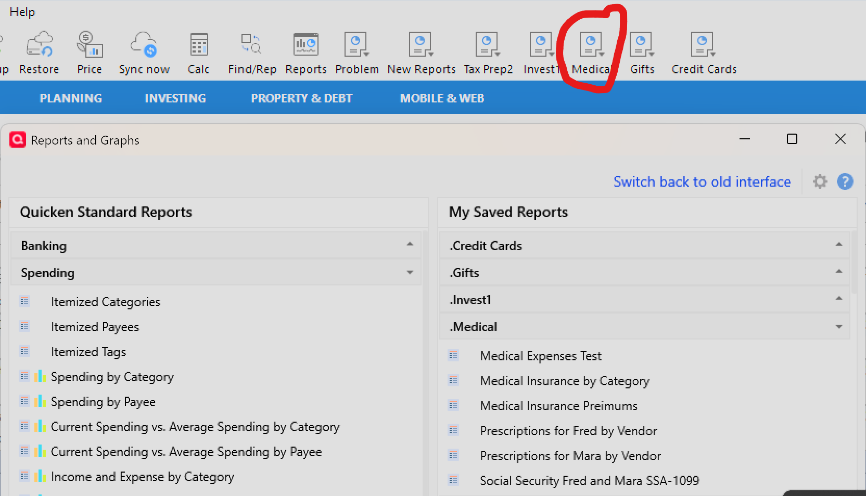866x496 pixels.
Task: Select the .Gifts saved reports header label
Action: tap(464, 273)
